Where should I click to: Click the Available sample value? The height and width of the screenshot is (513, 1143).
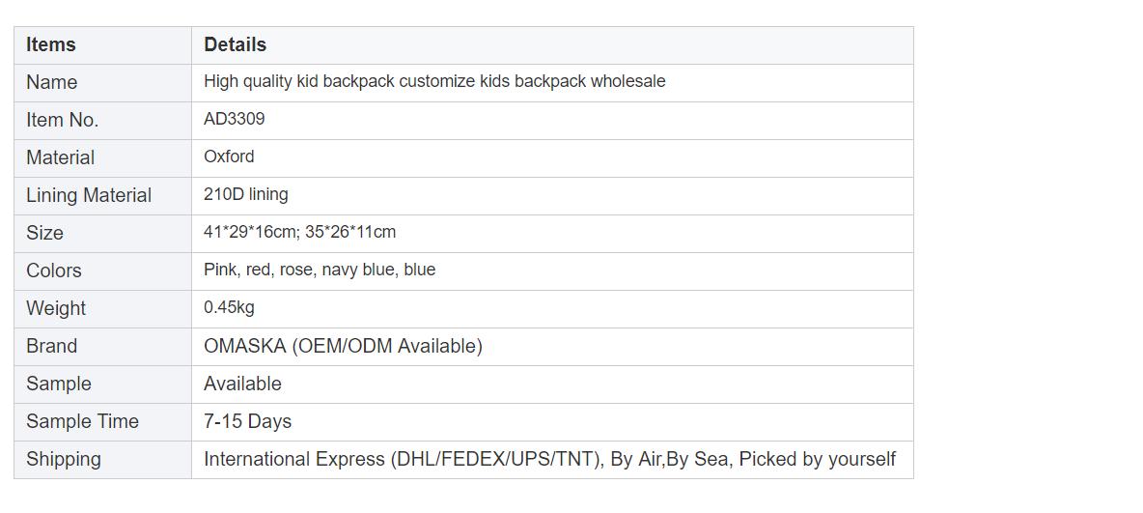coord(242,384)
